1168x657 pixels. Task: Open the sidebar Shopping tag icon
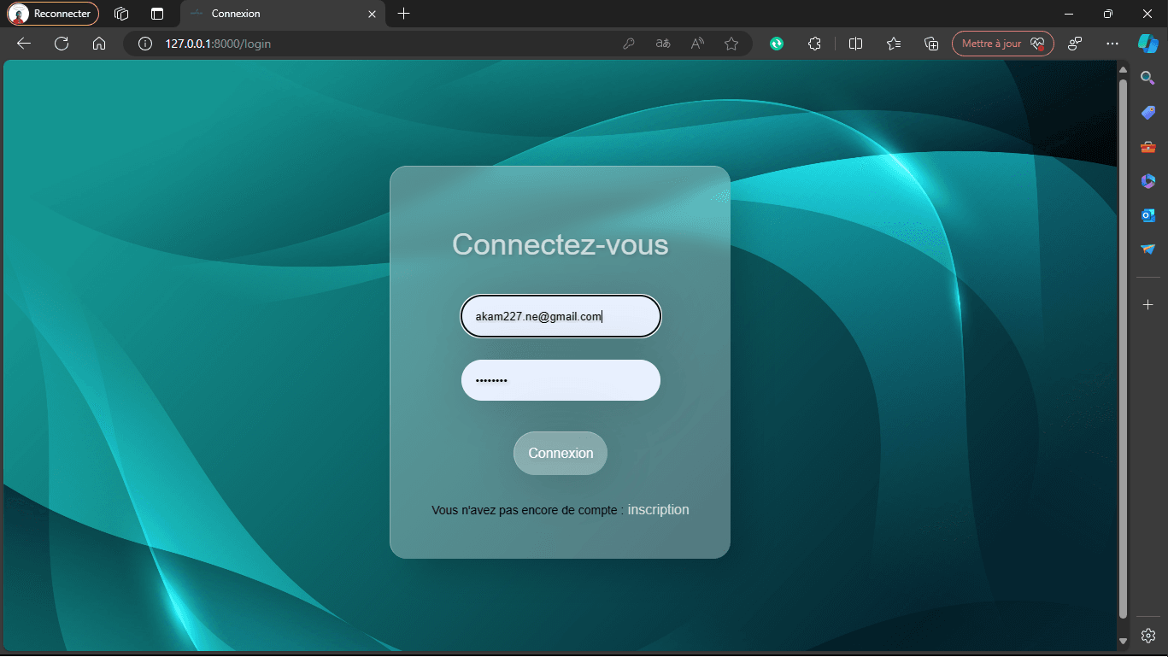1148,113
